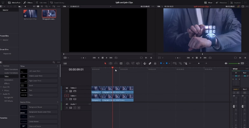Toggle the Linked Selection chain icon
The image size is (249, 128).
coord(150,63)
